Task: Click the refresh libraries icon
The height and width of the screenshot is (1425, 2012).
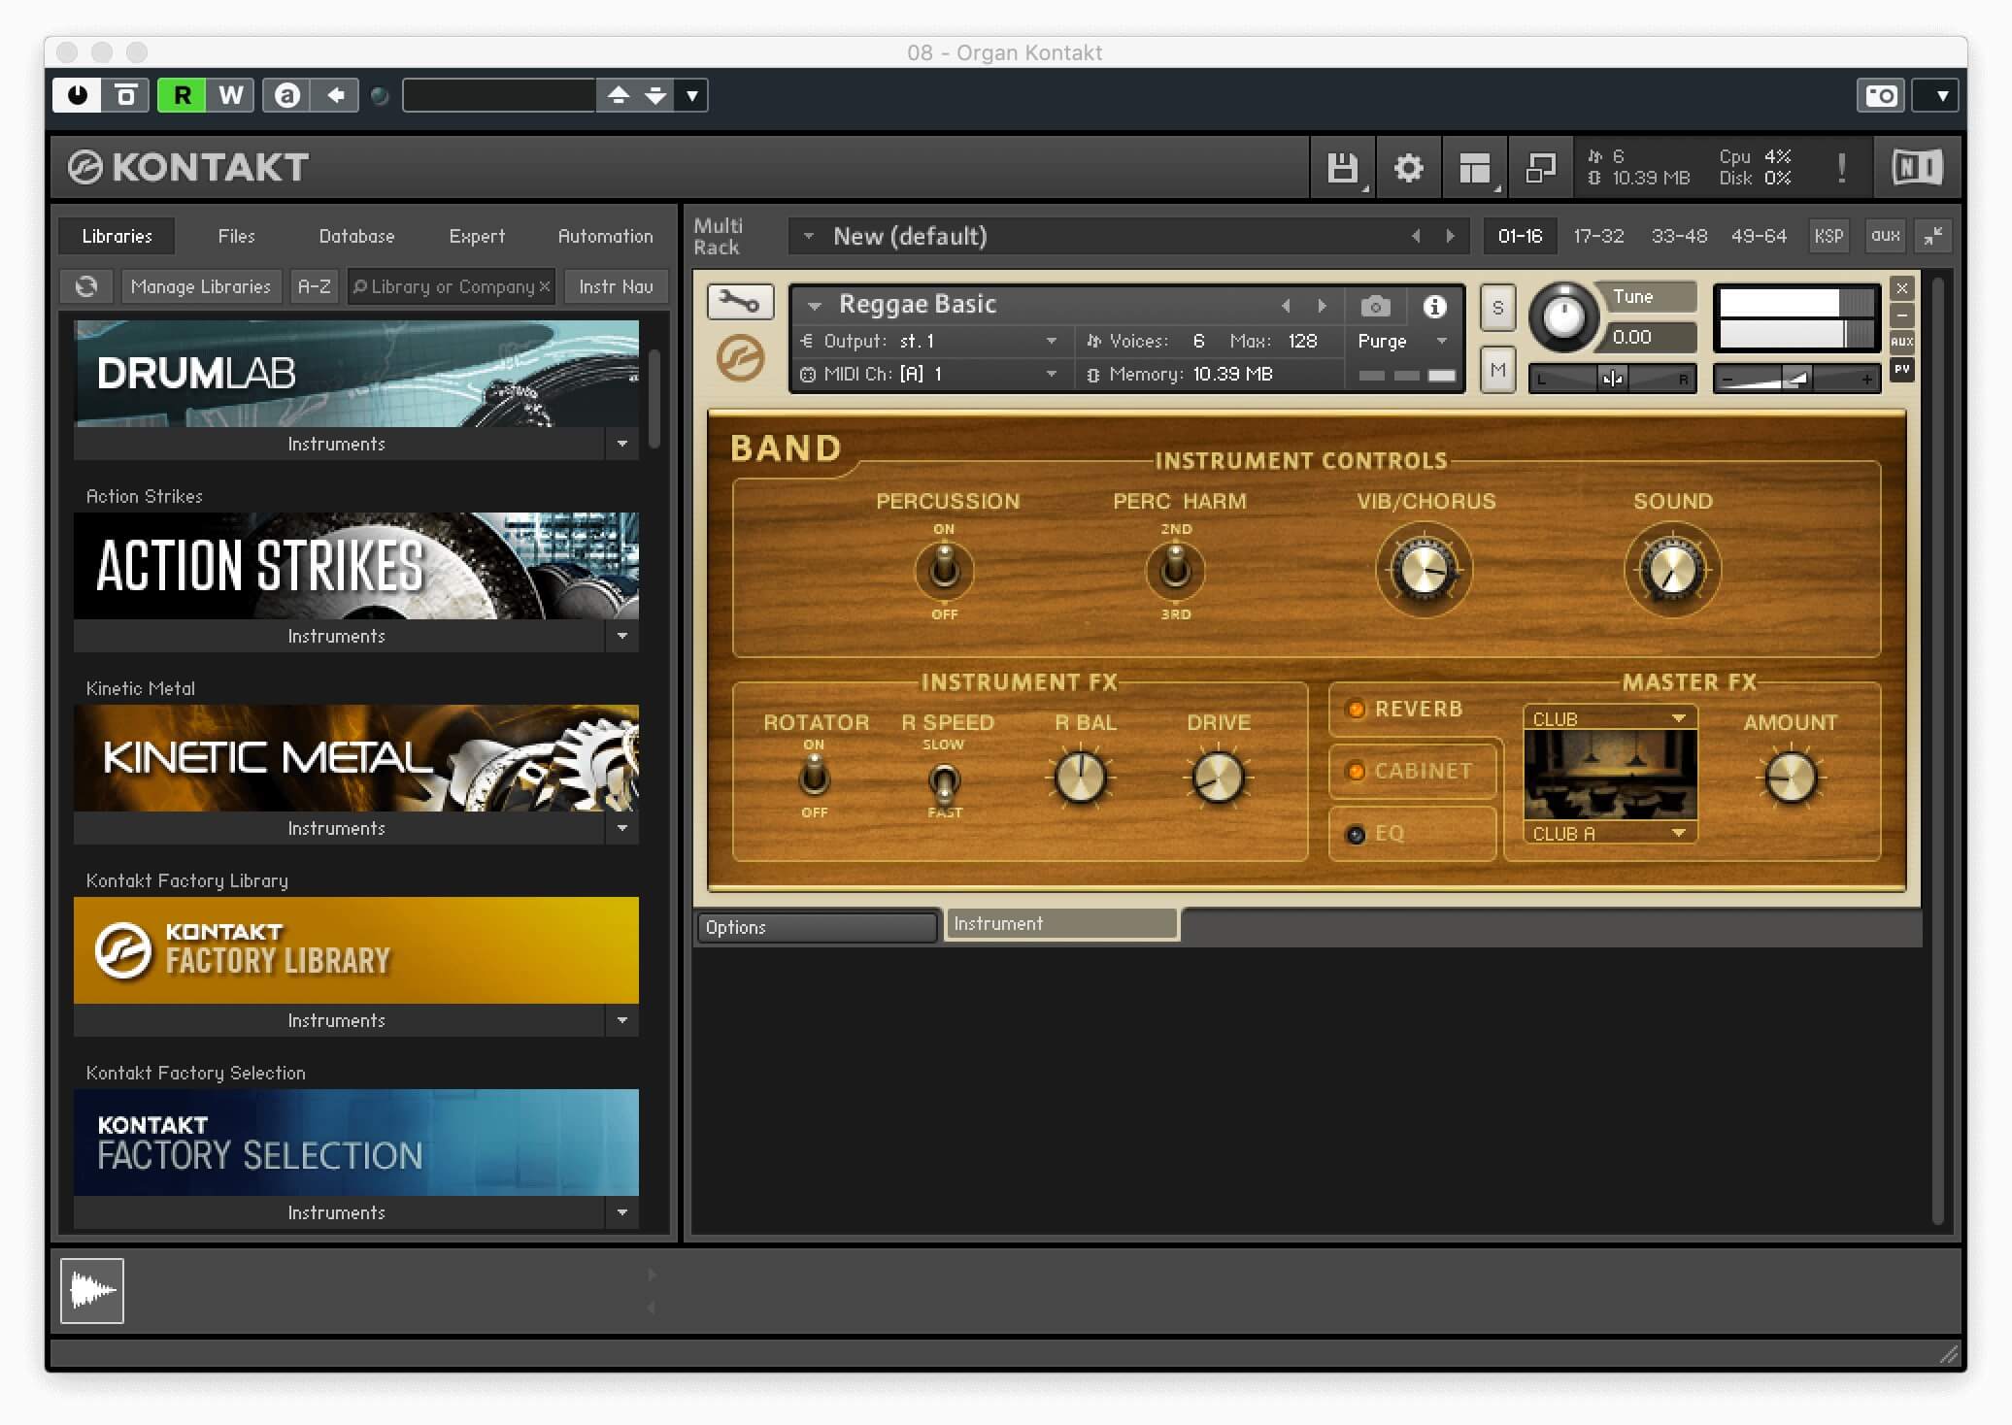Action: pos(86,286)
